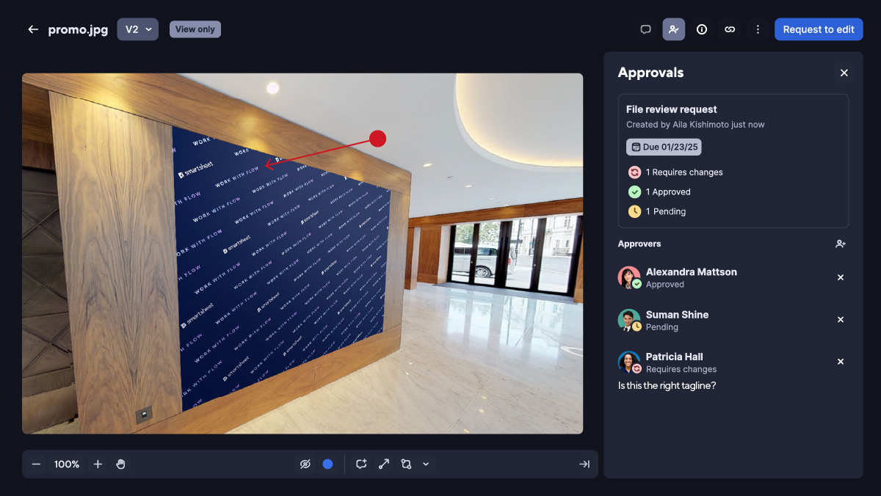Toggle annotation visibility eye icon
This screenshot has height=496, width=881.
(305, 464)
